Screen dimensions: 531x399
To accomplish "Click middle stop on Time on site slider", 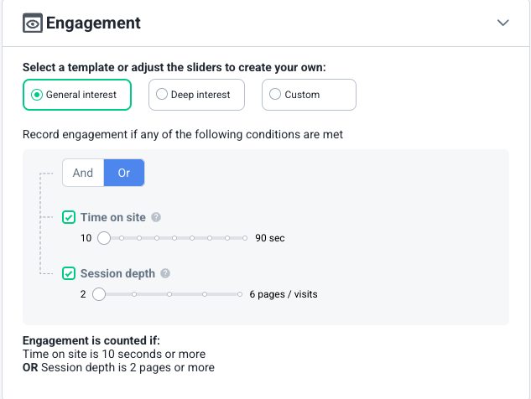I will tap(174, 238).
